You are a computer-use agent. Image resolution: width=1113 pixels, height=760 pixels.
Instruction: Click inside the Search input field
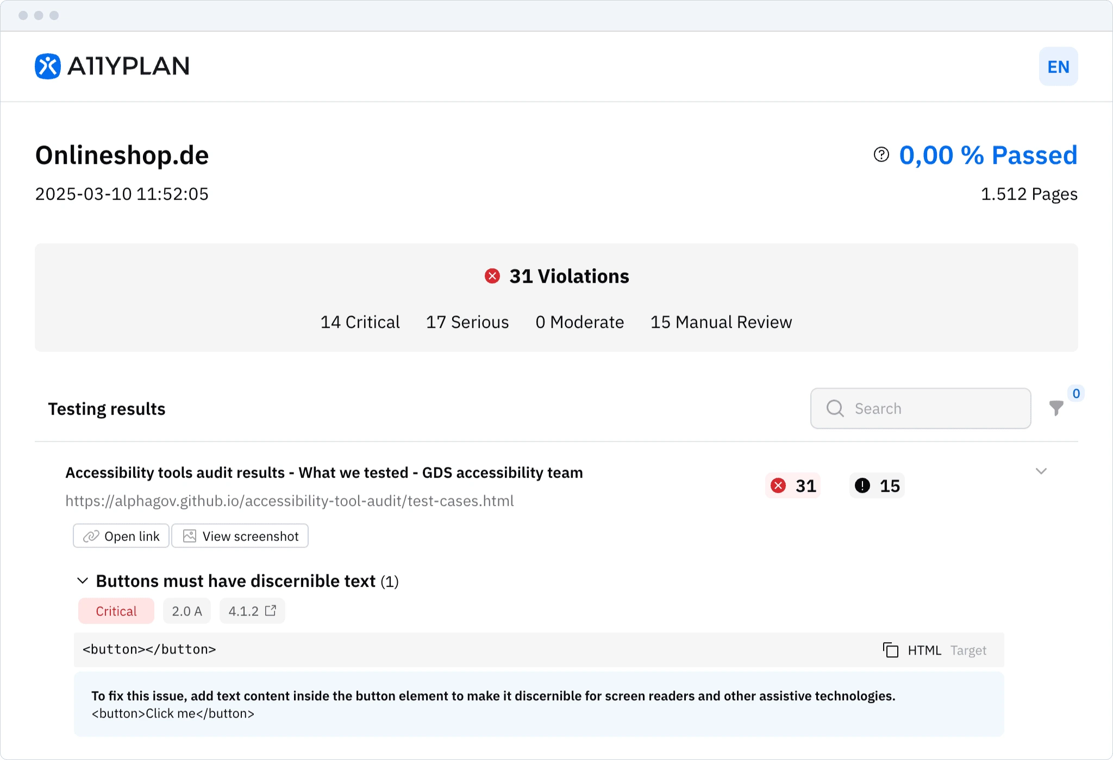pos(935,408)
